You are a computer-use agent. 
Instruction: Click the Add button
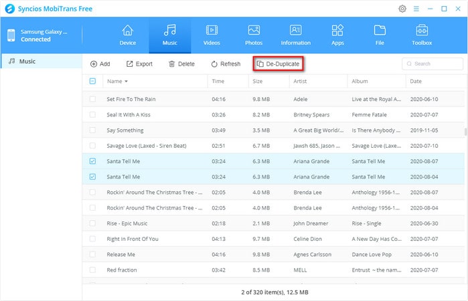(100, 64)
